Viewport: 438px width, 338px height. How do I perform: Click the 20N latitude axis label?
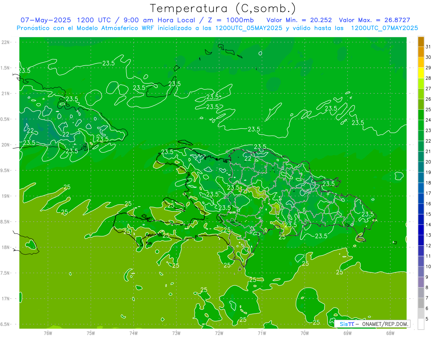[6, 145]
